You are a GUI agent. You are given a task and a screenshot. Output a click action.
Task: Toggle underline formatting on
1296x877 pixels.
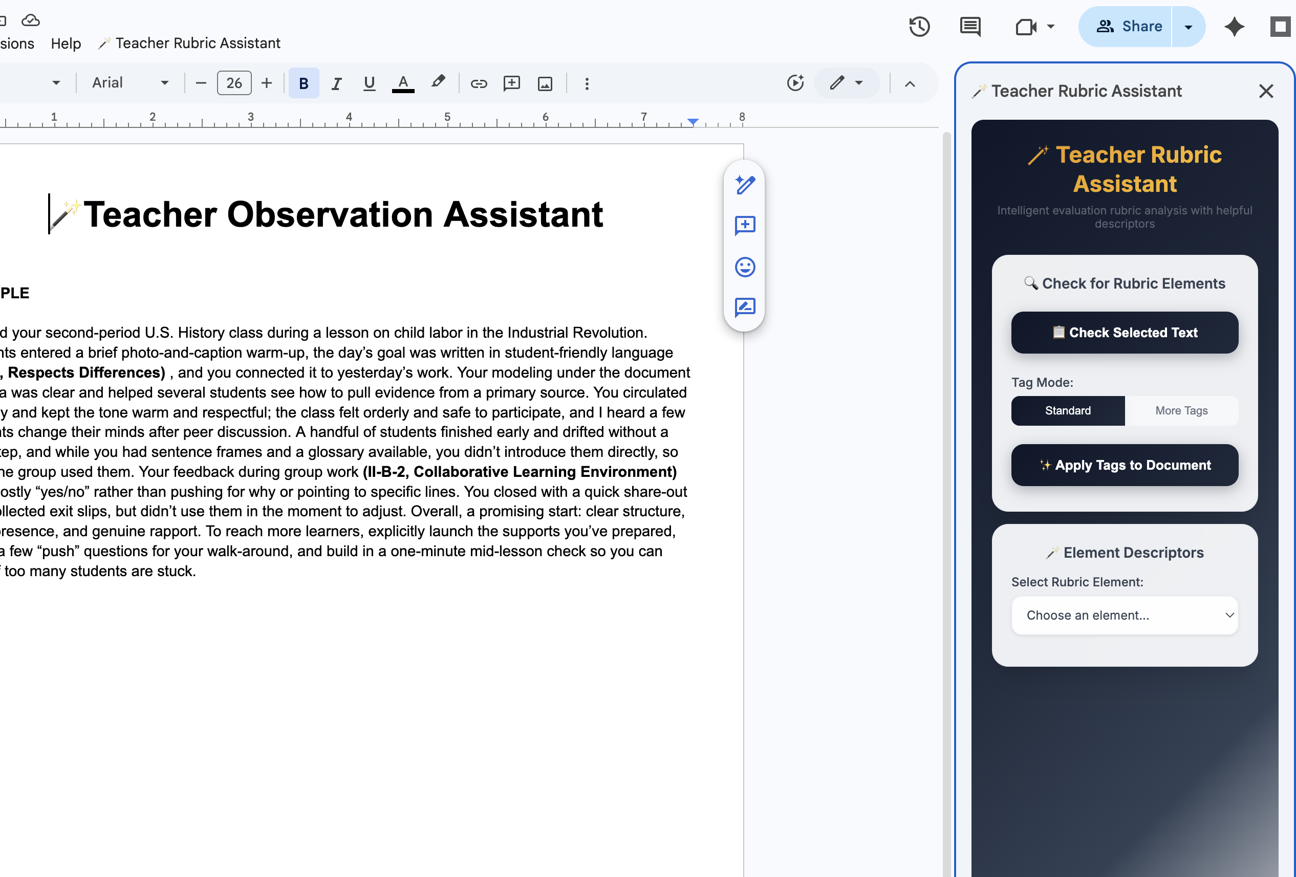coord(369,82)
